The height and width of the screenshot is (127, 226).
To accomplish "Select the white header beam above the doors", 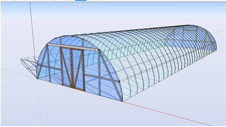I will pyautogui.click(x=72, y=47).
